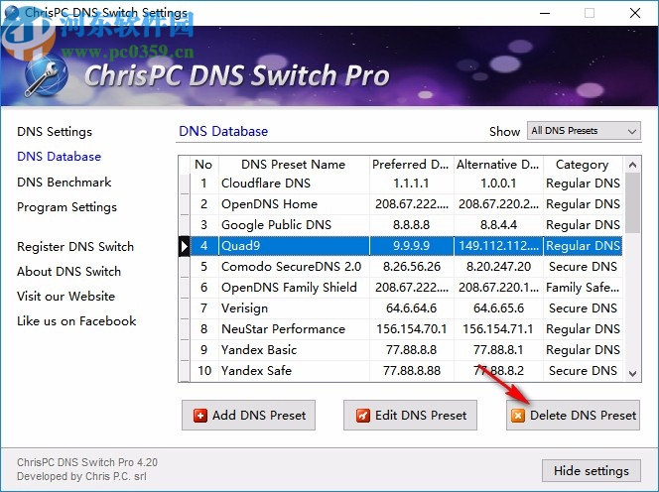Click cell 8.8.8.8
The height and width of the screenshot is (492, 659).
click(412, 225)
